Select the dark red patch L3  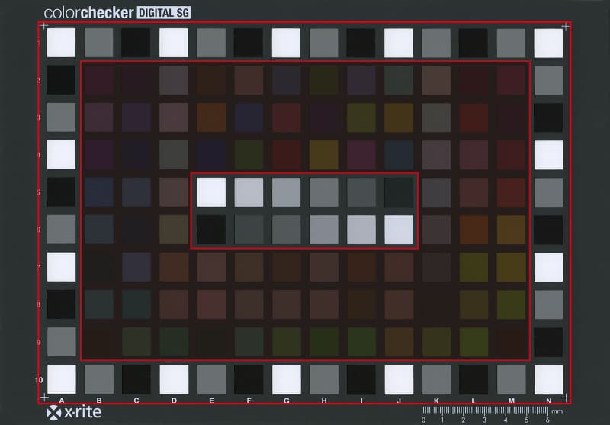point(474,118)
